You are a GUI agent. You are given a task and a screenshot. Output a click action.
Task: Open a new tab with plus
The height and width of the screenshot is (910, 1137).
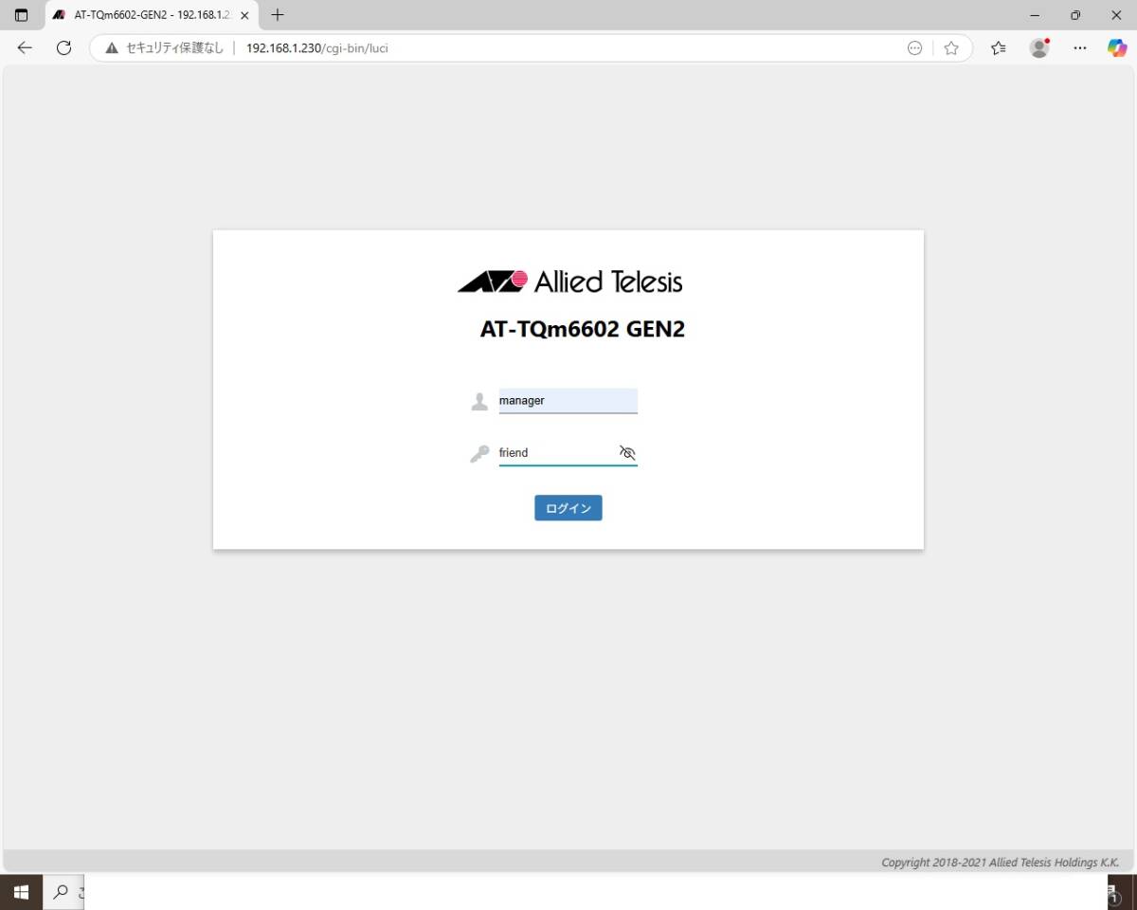tap(278, 15)
